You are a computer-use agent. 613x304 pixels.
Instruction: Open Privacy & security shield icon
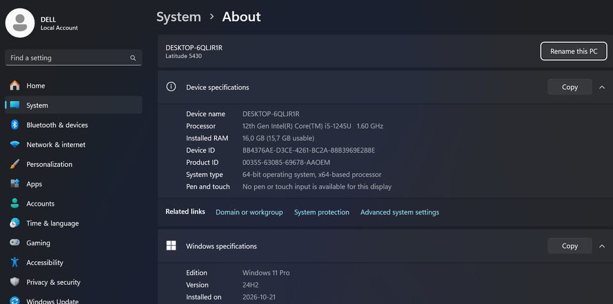click(x=15, y=282)
